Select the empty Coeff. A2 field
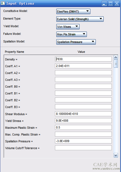Viewport: 121px width, 172px height. 83,73
